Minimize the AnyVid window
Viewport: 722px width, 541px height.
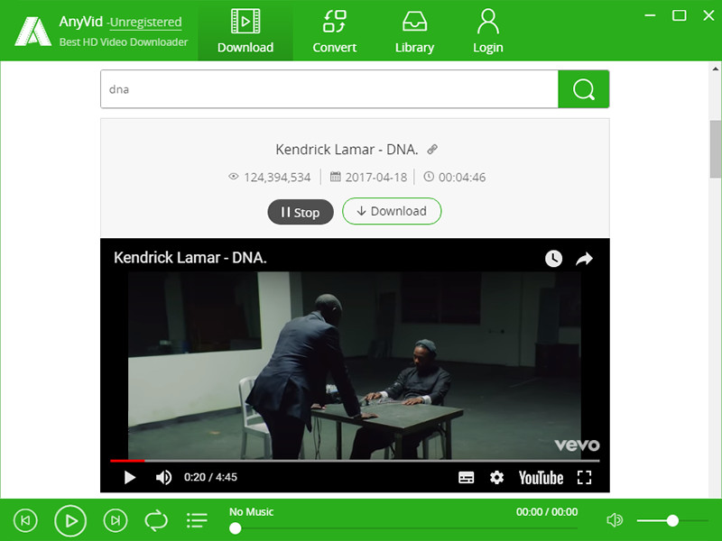pyautogui.click(x=650, y=15)
